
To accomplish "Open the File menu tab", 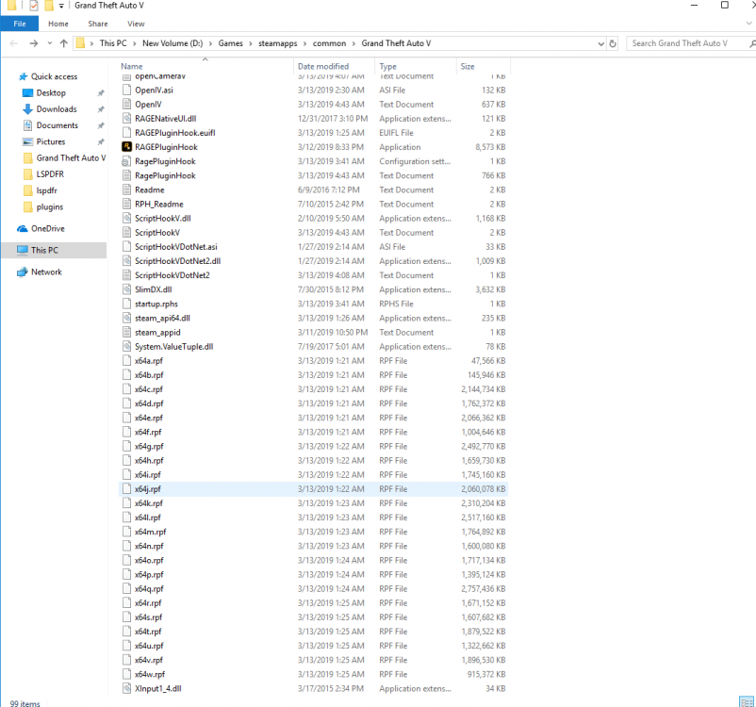I will click(20, 24).
